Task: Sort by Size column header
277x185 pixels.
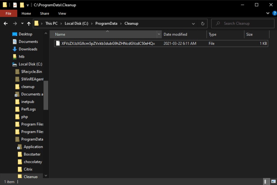Action: click(x=257, y=34)
